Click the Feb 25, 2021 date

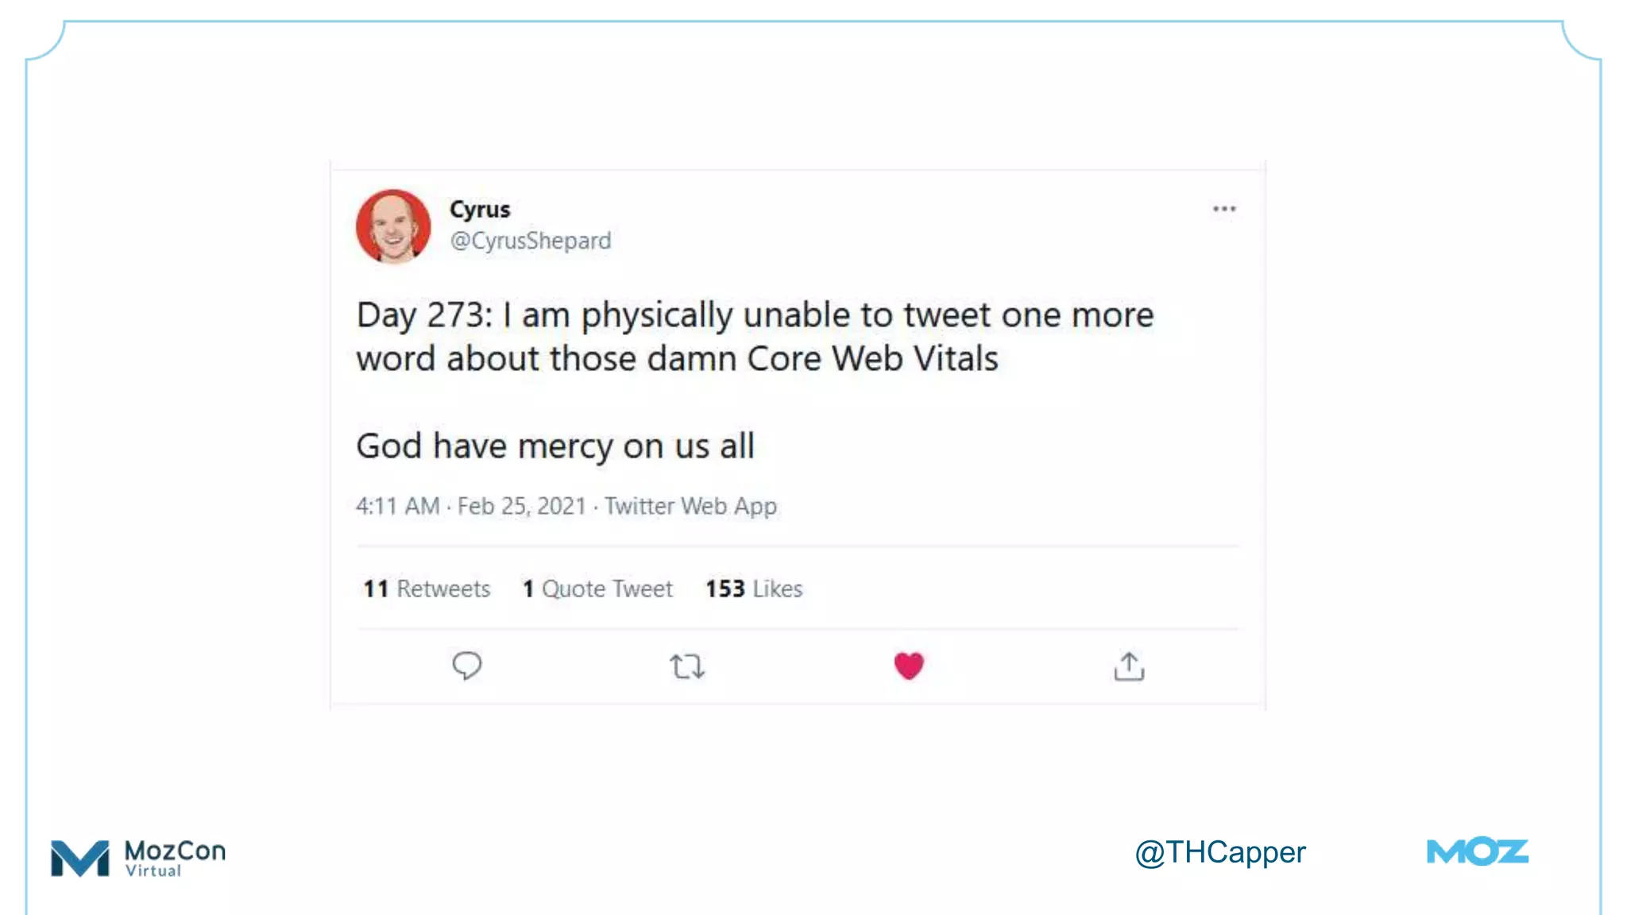pos(521,506)
